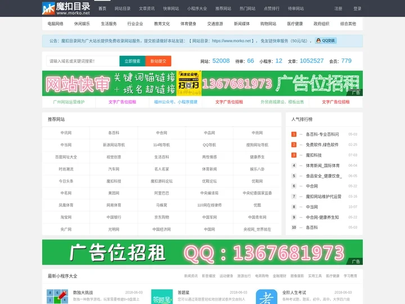405x304 pixels.
Task: Open 今日头条 link
Action: coord(66,181)
